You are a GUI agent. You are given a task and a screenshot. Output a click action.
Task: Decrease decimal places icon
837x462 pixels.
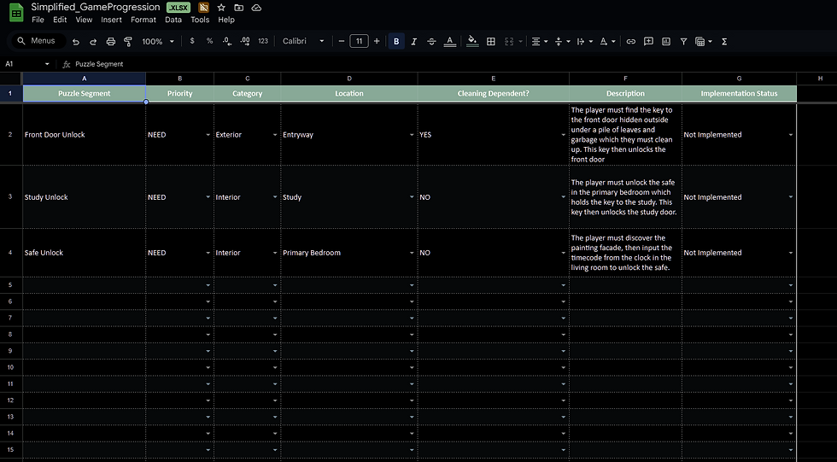[227, 41]
